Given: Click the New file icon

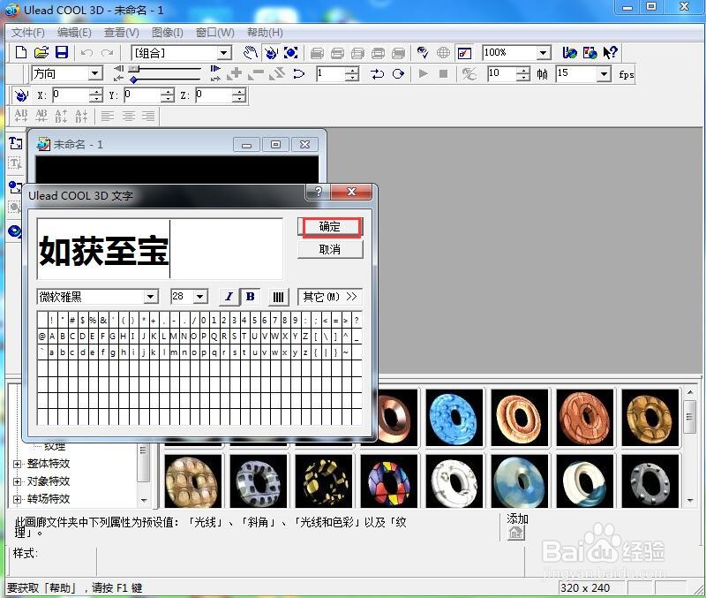Looking at the screenshot, I should coord(20,52).
